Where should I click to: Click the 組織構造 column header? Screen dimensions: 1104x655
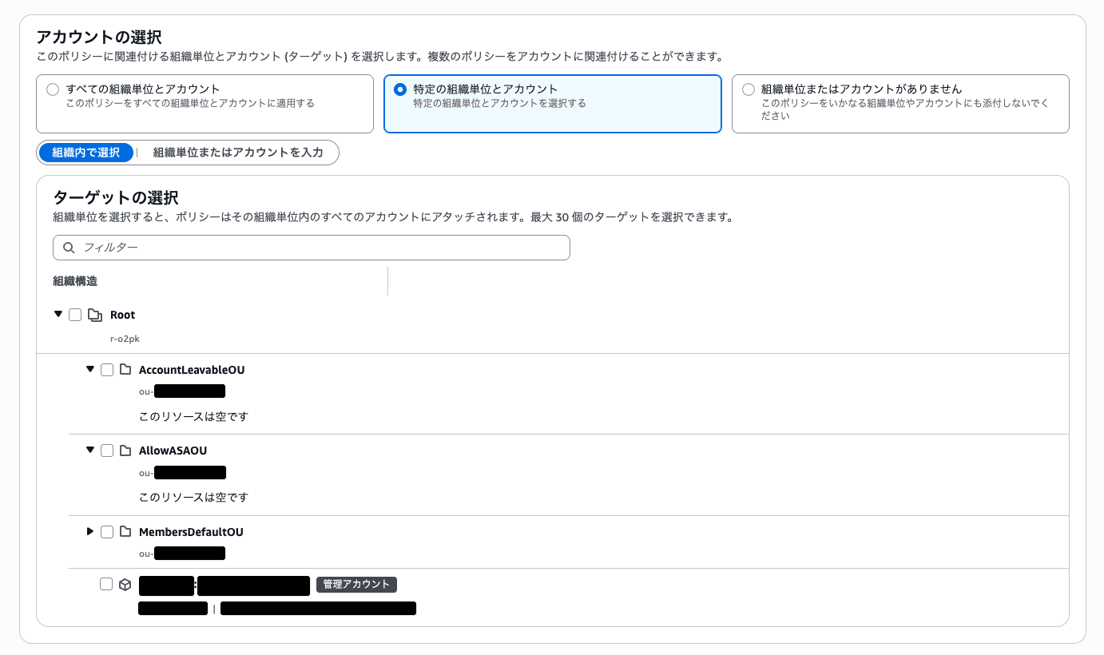pos(75,281)
